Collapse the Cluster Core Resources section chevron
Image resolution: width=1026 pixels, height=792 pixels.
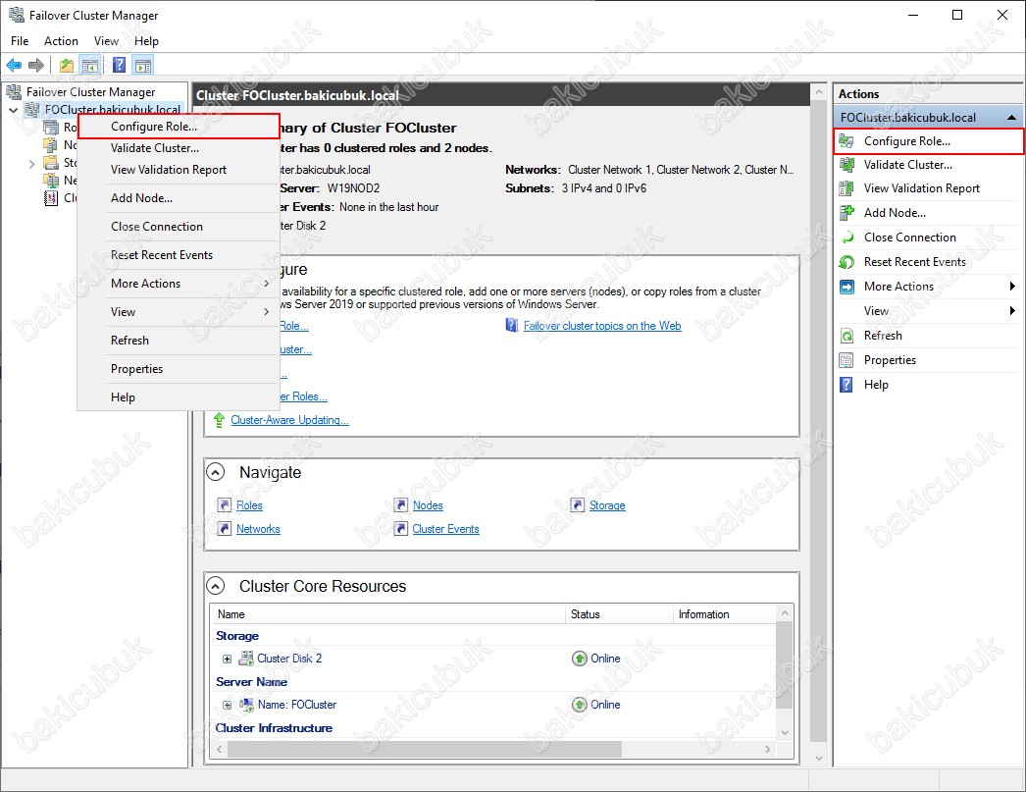215,586
